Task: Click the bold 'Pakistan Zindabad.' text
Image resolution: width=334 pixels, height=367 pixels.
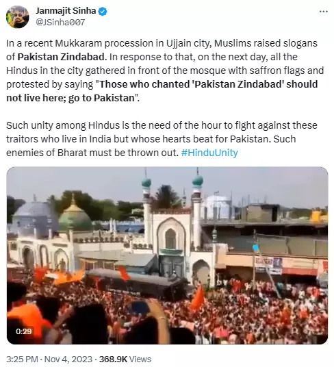Action: point(62,57)
